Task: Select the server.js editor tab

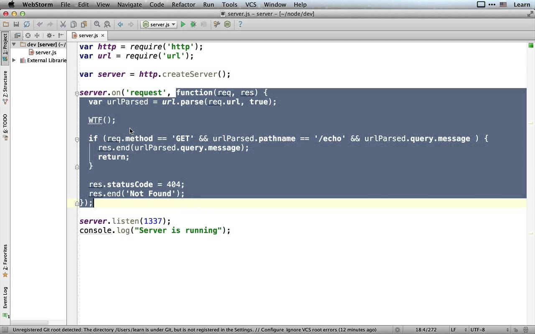Action: coord(88,35)
